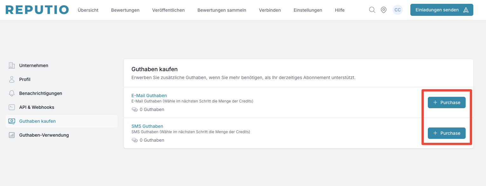Viewport: 486px width, 186px height.
Task: Open the Übersicht menu
Action: (x=88, y=10)
